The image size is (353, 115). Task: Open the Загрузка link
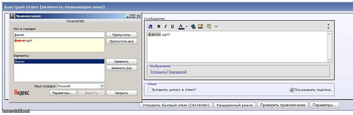pos(178,72)
